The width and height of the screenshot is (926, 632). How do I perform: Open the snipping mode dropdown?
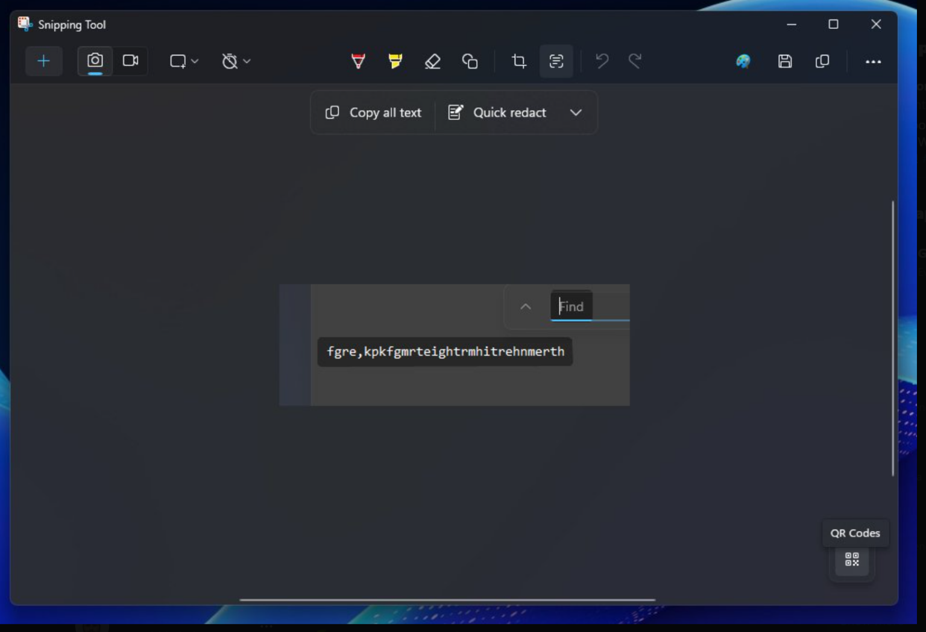(x=184, y=61)
